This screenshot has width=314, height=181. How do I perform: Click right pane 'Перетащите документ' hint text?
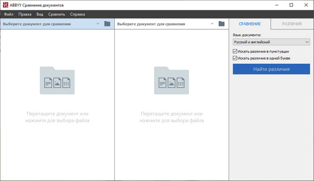pyautogui.click(x=172, y=117)
